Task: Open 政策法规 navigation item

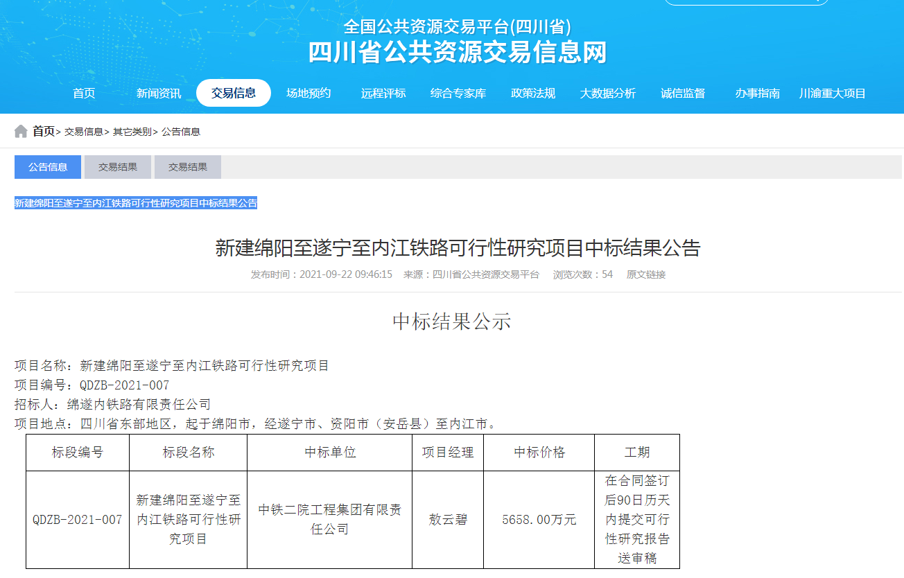Action: [533, 94]
